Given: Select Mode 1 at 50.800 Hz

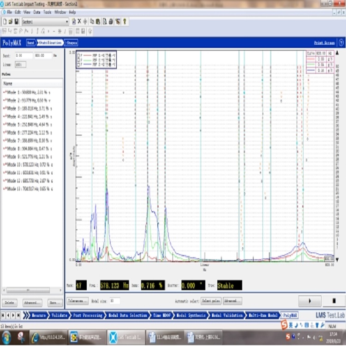Looking at the screenshot, I should 27,92.
